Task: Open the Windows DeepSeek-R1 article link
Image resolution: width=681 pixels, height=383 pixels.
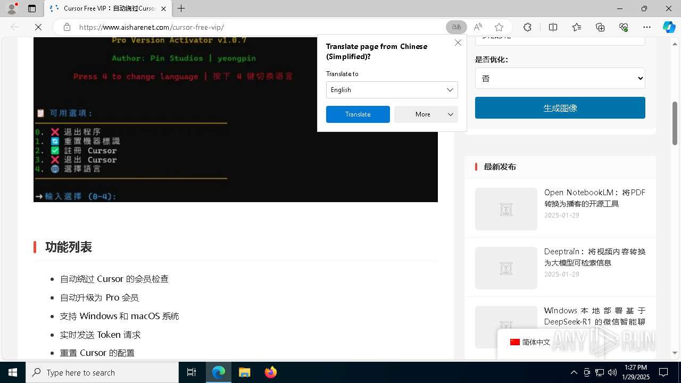Action: [x=595, y=316]
